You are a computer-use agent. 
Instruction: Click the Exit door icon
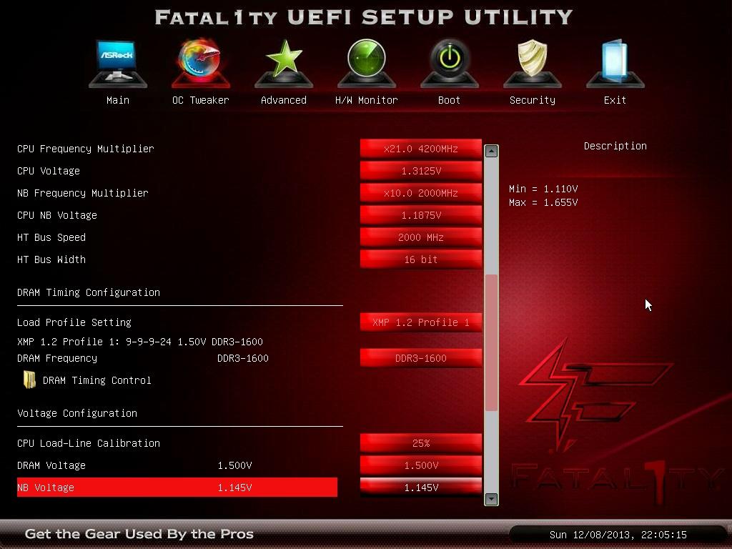click(615, 63)
